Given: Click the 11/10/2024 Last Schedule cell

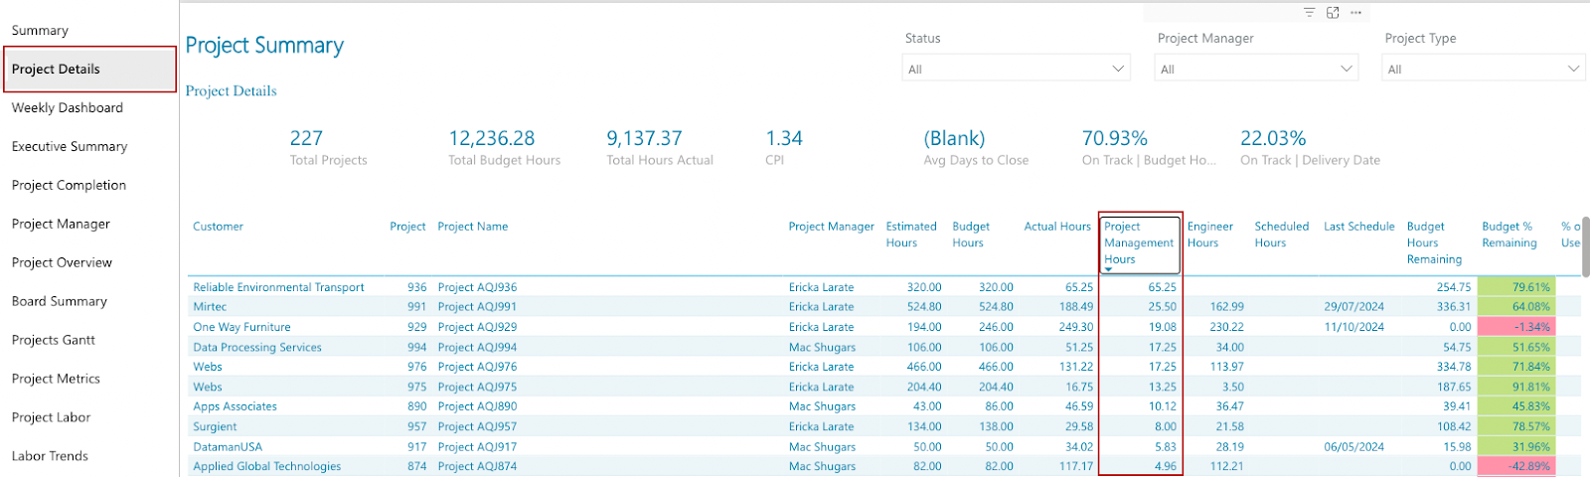Looking at the screenshot, I should pyautogui.click(x=1353, y=327).
